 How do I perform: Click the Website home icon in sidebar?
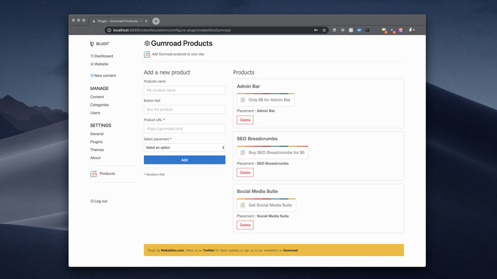(92, 64)
